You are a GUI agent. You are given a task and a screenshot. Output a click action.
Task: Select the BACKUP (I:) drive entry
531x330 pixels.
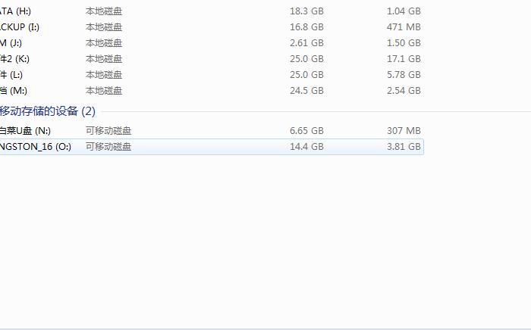click(212, 27)
